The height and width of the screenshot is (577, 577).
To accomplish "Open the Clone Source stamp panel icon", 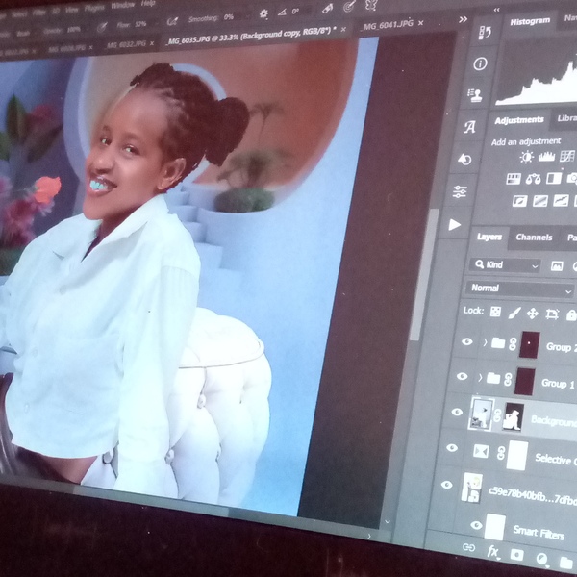I will [x=475, y=95].
